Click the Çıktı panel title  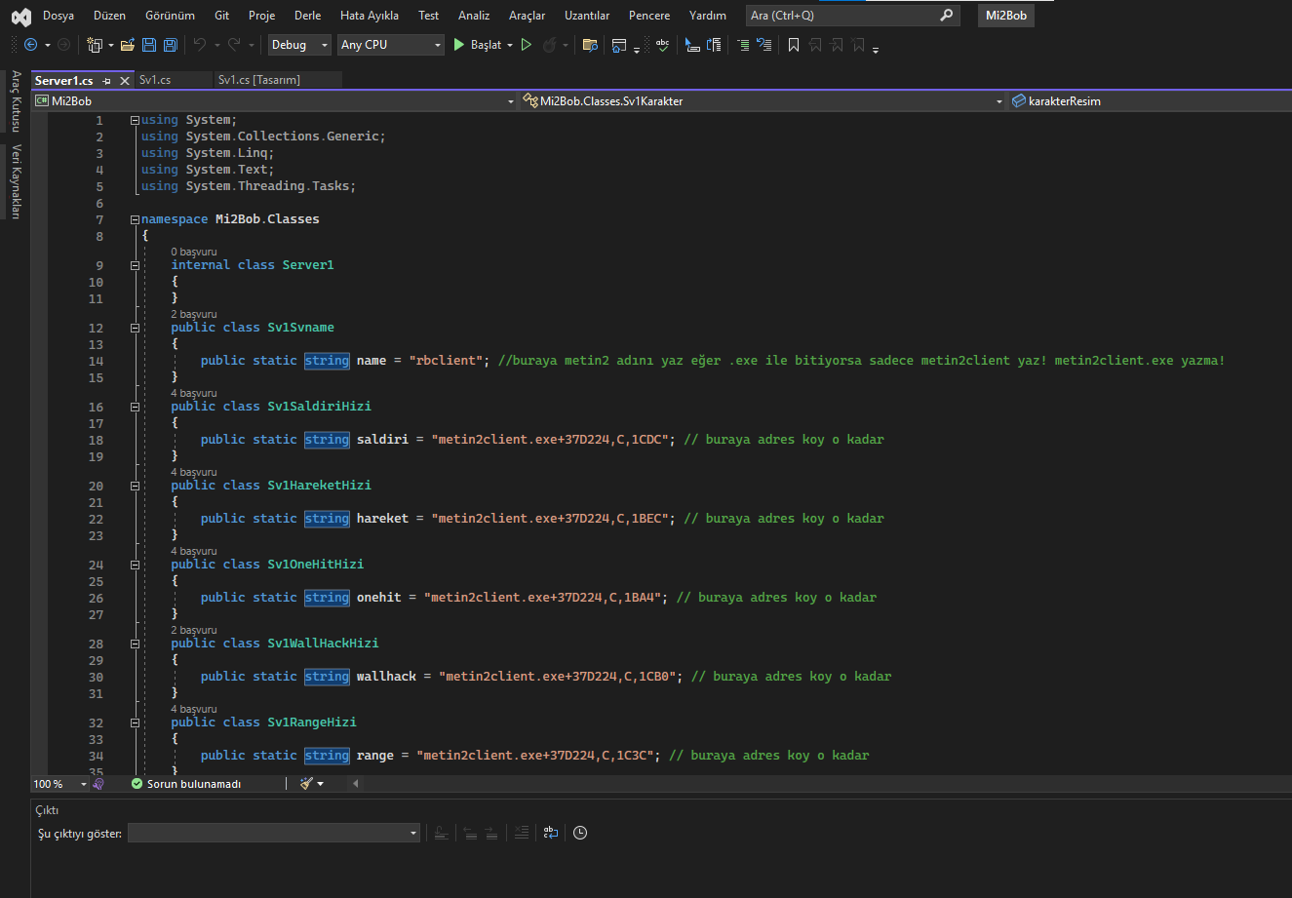[47, 810]
